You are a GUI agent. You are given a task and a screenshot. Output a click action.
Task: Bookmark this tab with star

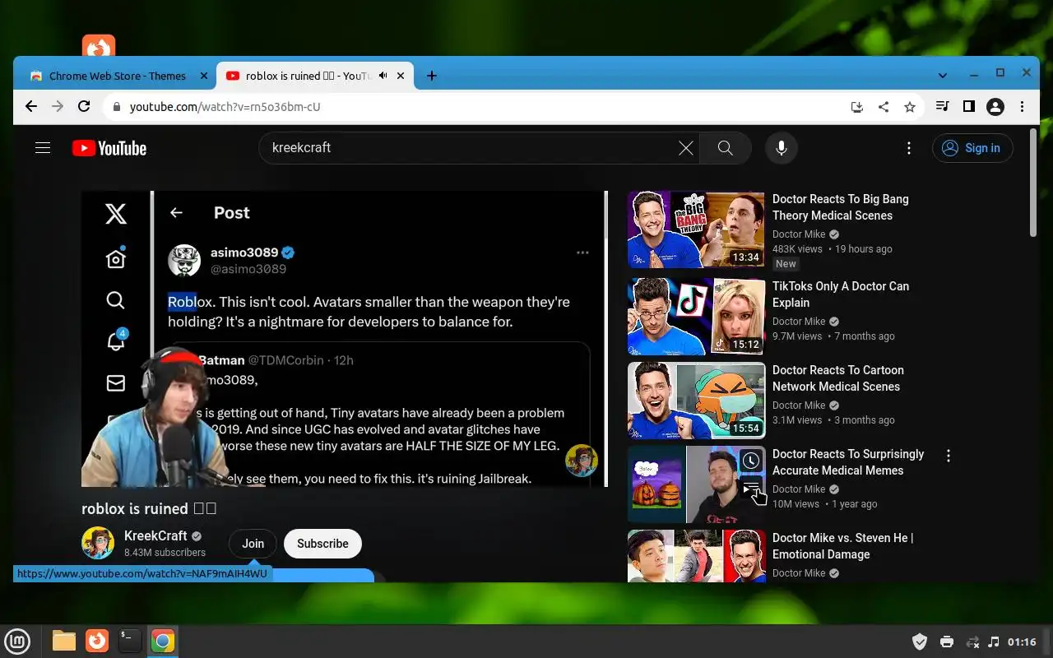(910, 107)
